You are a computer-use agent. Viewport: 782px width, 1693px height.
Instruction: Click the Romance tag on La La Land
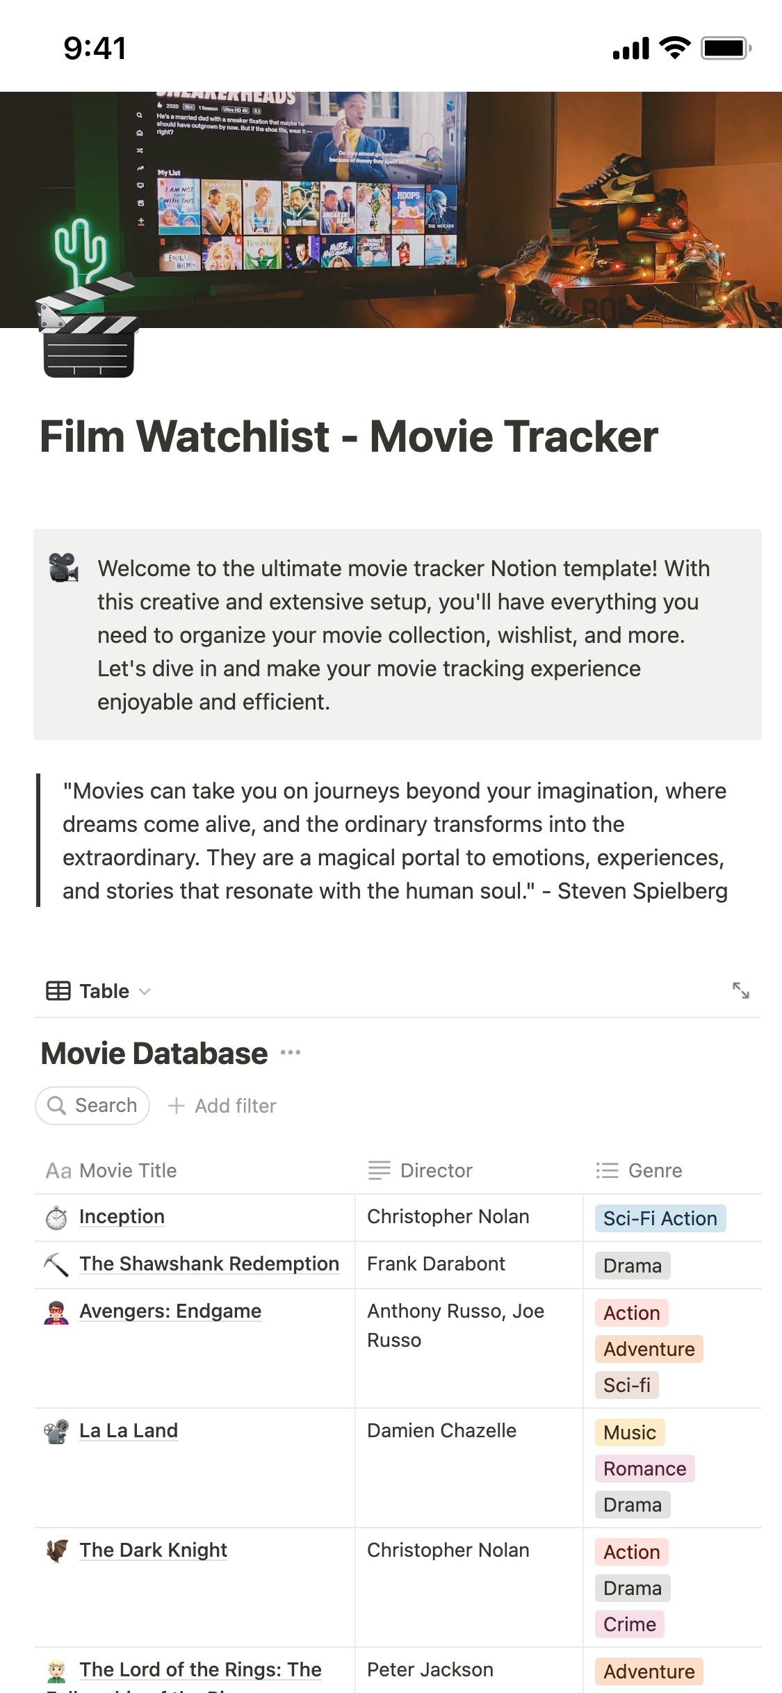[644, 1469]
